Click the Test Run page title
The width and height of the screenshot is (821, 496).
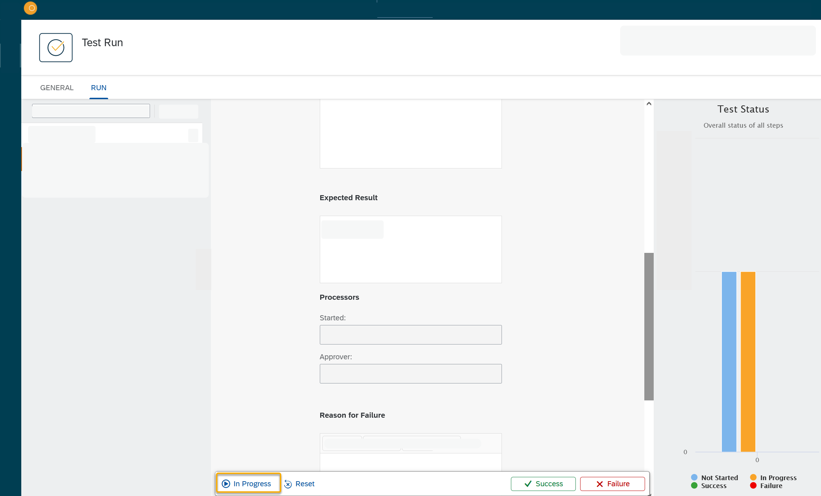(102, 43)
